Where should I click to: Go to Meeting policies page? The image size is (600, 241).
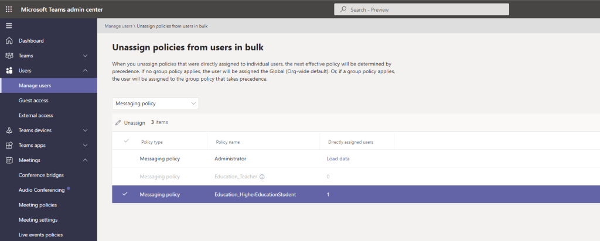[37, 205]
